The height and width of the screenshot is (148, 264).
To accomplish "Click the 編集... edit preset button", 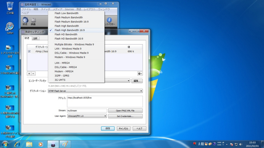I will pos(137,81).
